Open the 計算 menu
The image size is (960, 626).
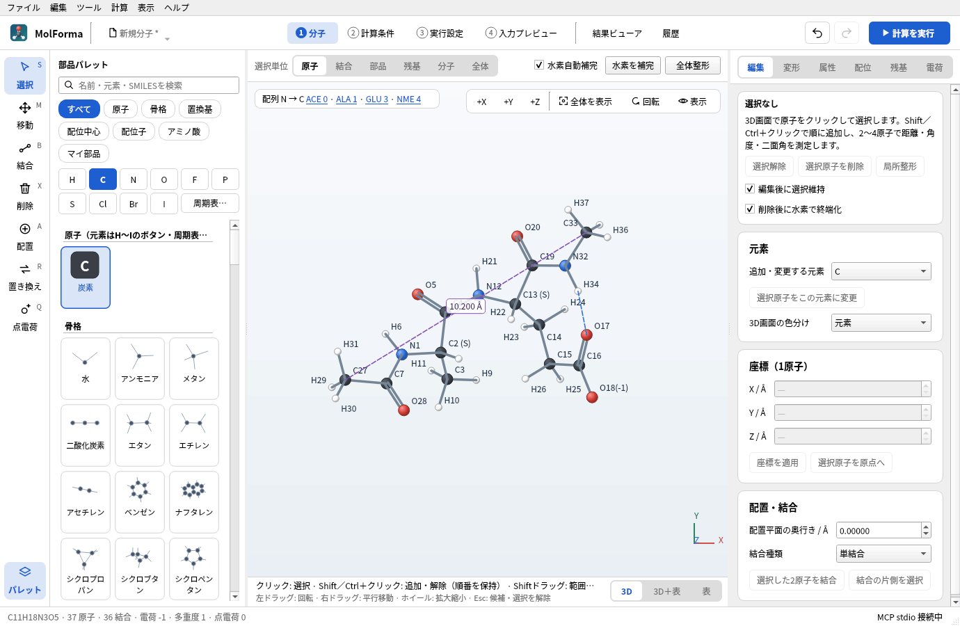pos(120,8)
